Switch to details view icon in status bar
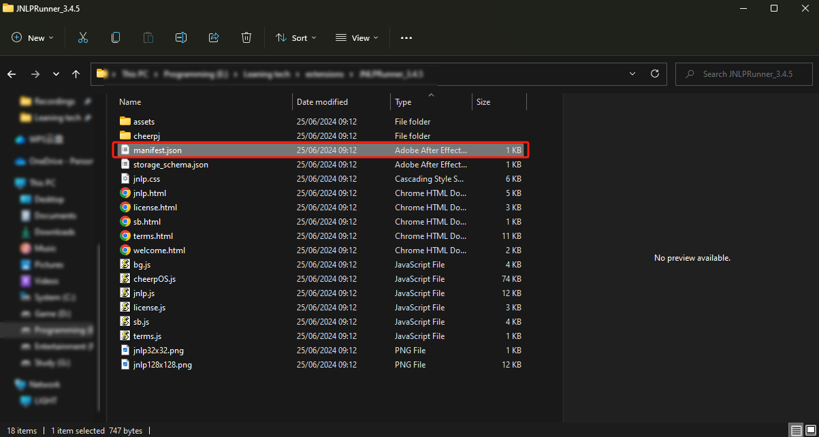 click(795, 430)
